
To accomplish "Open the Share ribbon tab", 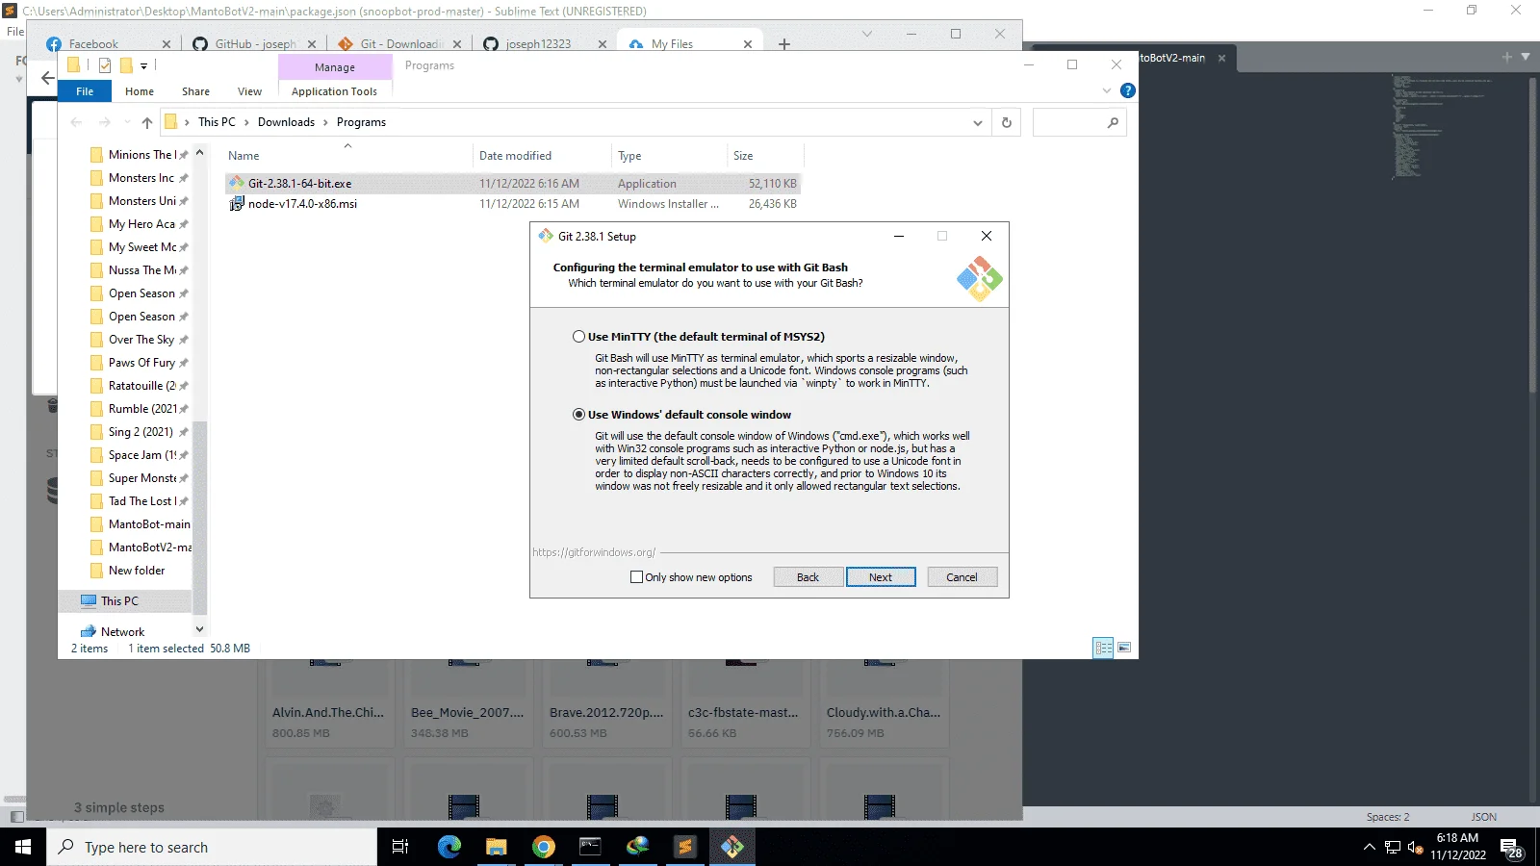I will tap(195, 91).
